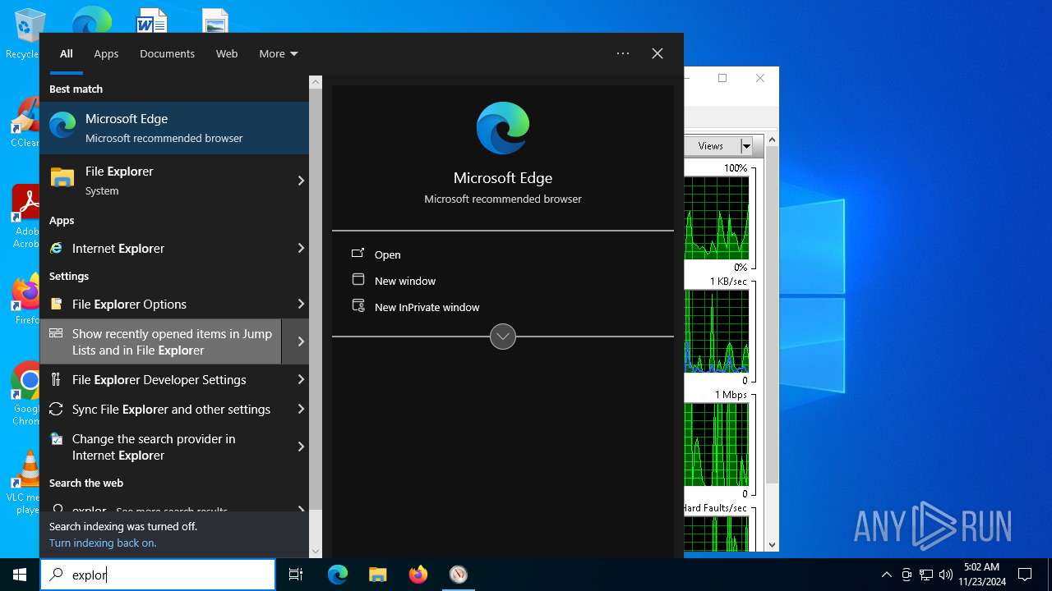Select the Google Chrome desktop shortcut
This screenshot has height=591, width=1052.
pos(26,395)
